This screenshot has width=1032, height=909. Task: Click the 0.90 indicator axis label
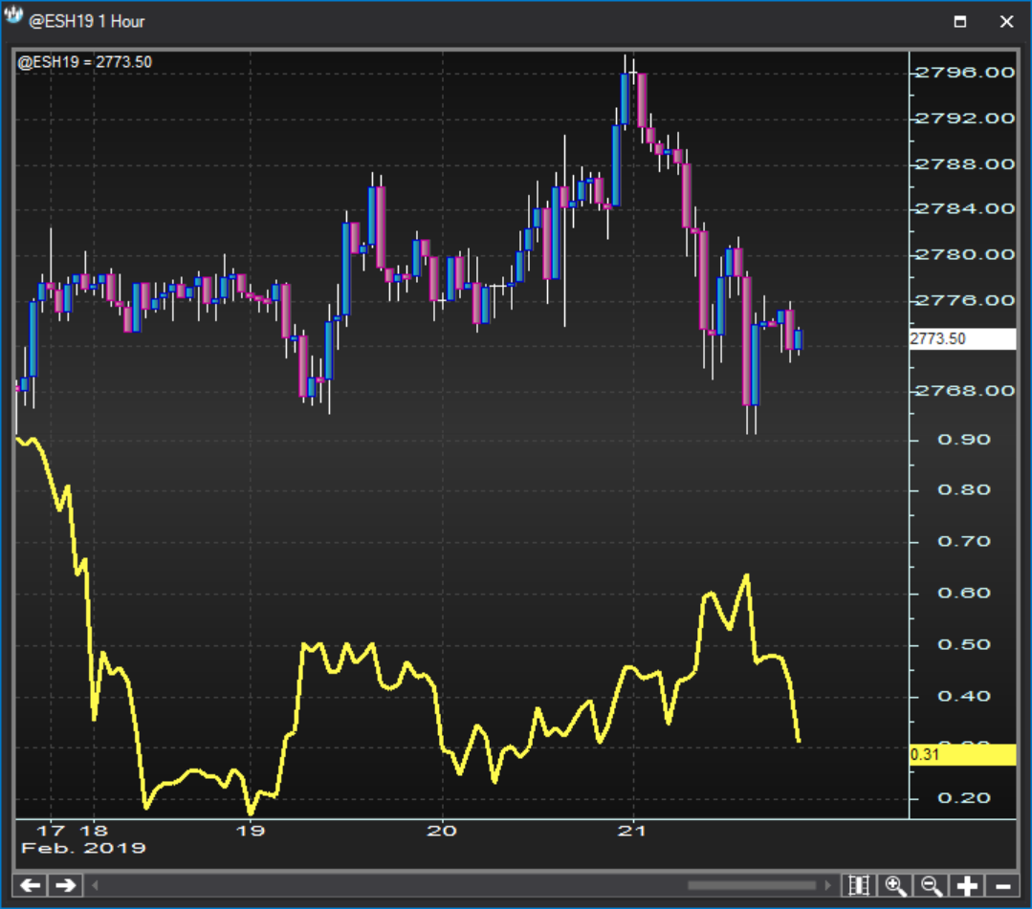coord(963,440)
